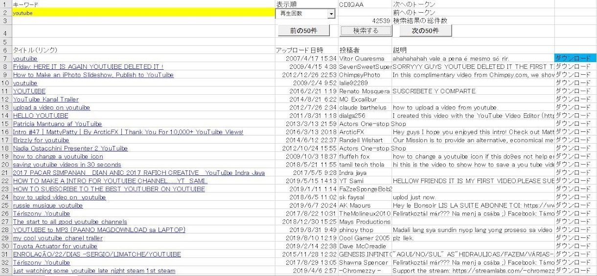Open the 'Patricia Mantuano af YouTuibe' link
Screen dimensions: 597x276
tap(58, 124)
